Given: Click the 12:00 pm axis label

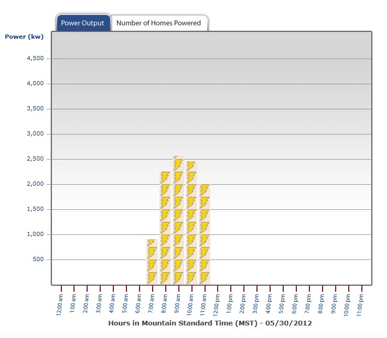Looking at the screenshot, I should 216,305.
